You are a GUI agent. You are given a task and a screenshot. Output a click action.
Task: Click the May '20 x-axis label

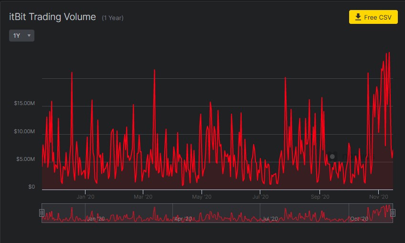coord(202,197)
